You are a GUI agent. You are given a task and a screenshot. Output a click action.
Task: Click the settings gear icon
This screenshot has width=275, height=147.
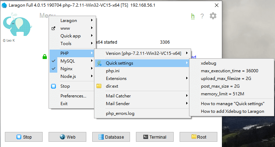pyautogui.click(x=213, y=16)
